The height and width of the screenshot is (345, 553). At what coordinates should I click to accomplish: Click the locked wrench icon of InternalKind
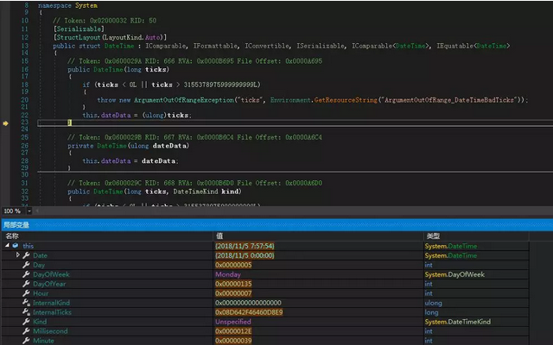[26, 303]
